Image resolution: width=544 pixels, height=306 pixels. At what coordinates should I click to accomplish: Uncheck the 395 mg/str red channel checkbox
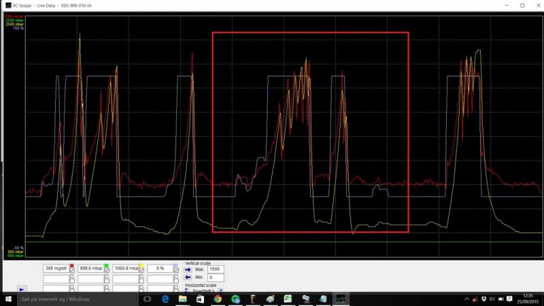(72, 270)
